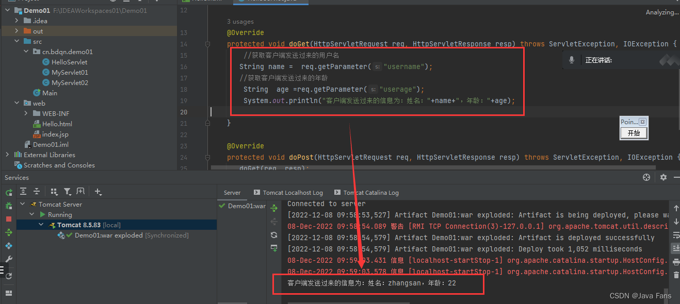Image resolution: width=680 pixels, height=304 pixels.
Task: Open Edit Configuration wrench icon
Action: [9, 259]
